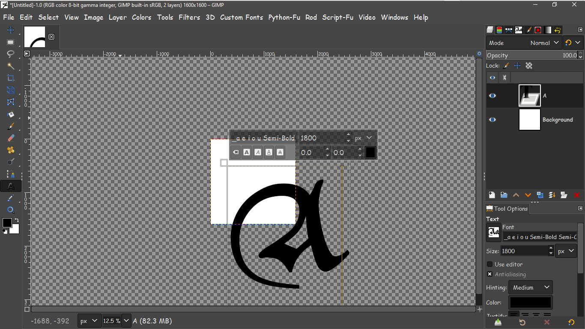The image size is (585, 329).
Task: Select the Paintbrush tool
Action: click(x=11, y=126)
